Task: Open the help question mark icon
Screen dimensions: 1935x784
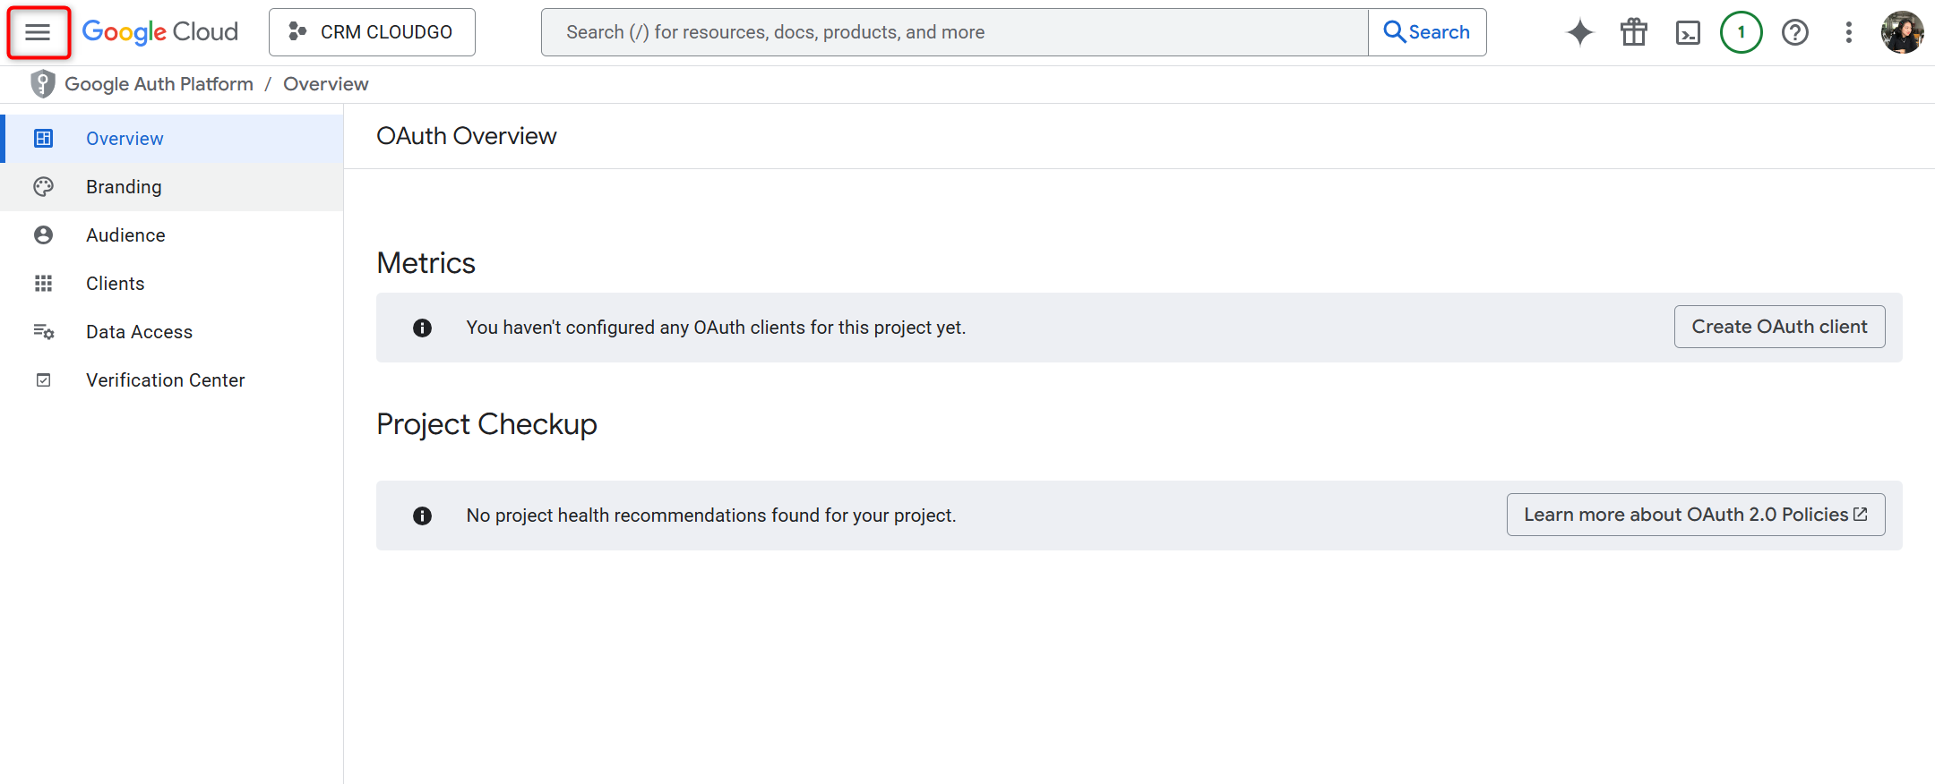Action: (1794, 33)
